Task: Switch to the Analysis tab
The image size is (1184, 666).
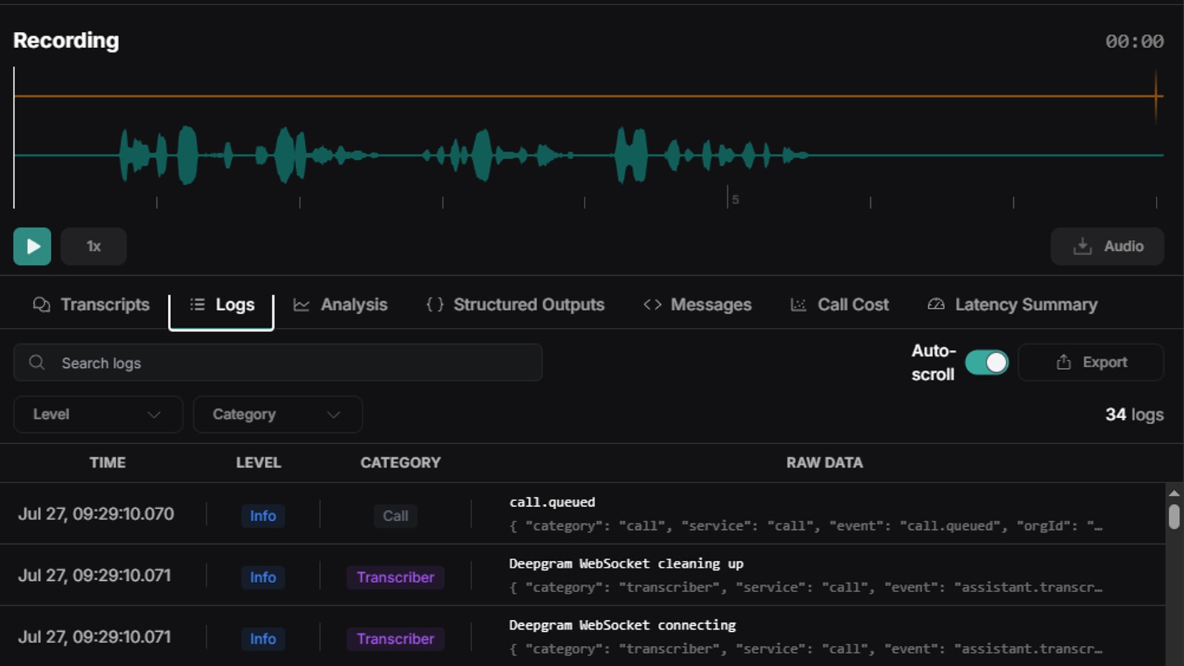Action: pos(340,305)
